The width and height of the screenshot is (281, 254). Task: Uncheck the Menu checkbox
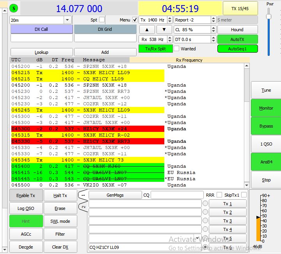tap(135, 20)
